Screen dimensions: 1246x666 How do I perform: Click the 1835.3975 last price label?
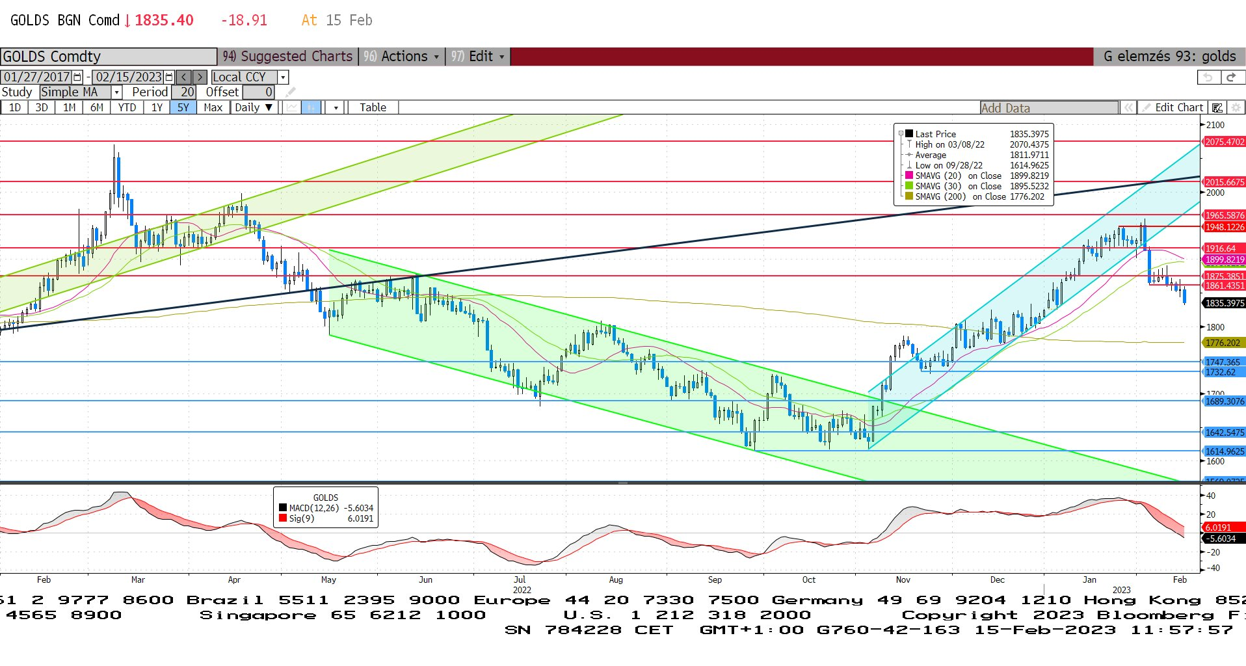1225,303
